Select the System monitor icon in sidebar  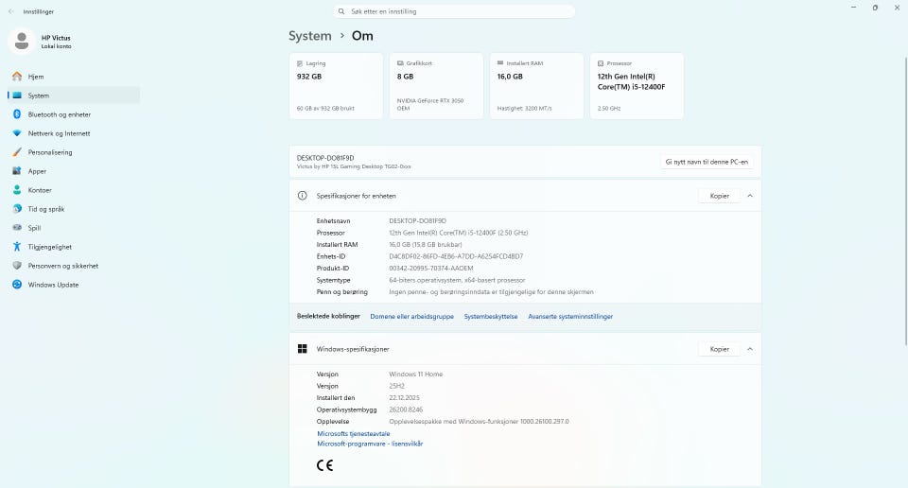[x=17, y=96]
